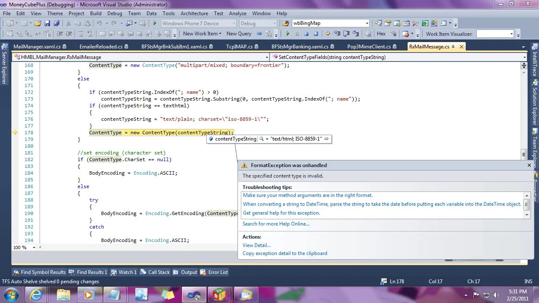539x303 pixels.
Task: Click the Toggle Bookmark icon
Action: [102, 34]
